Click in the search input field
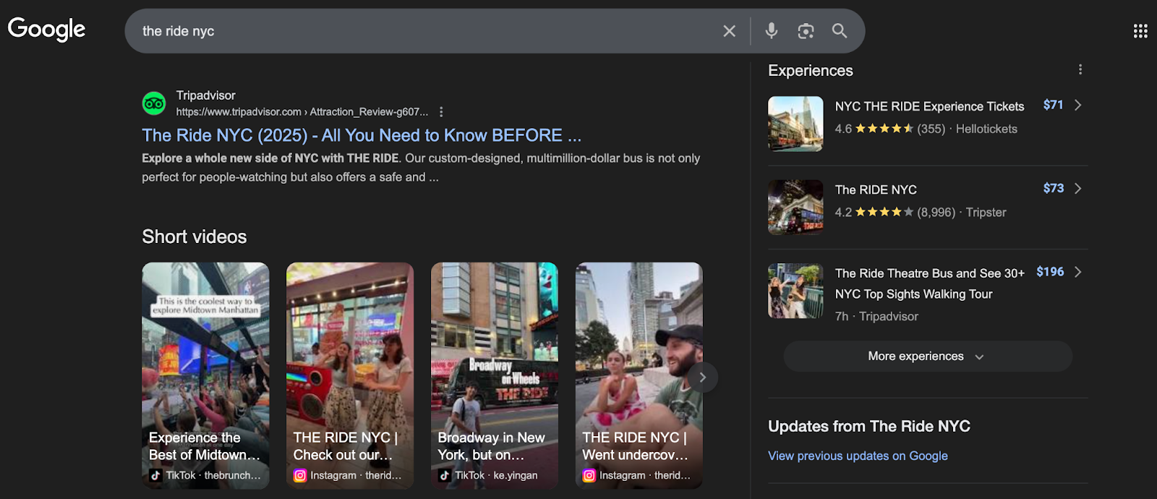 427,31
